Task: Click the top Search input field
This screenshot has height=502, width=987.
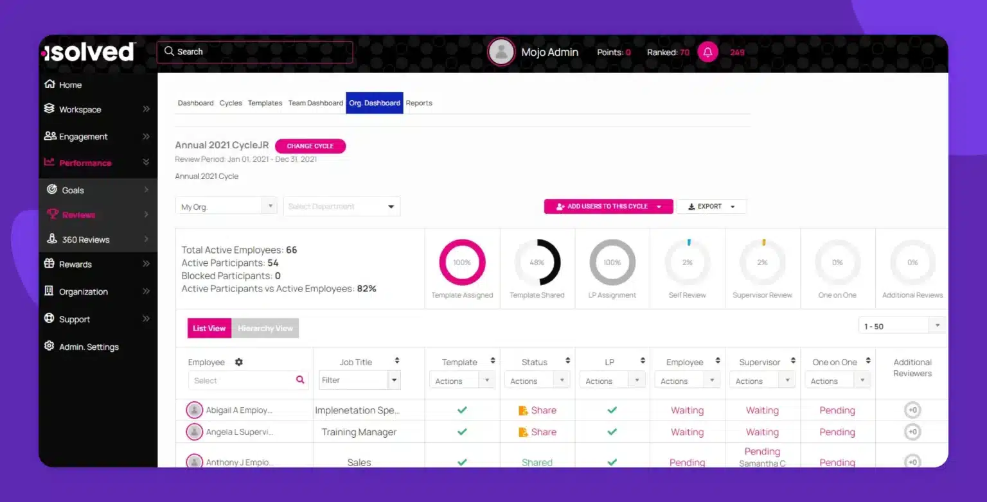Action: coord(254,52)
